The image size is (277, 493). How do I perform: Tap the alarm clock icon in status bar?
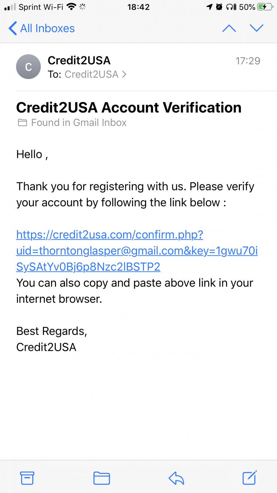click(x=219, y=7)
